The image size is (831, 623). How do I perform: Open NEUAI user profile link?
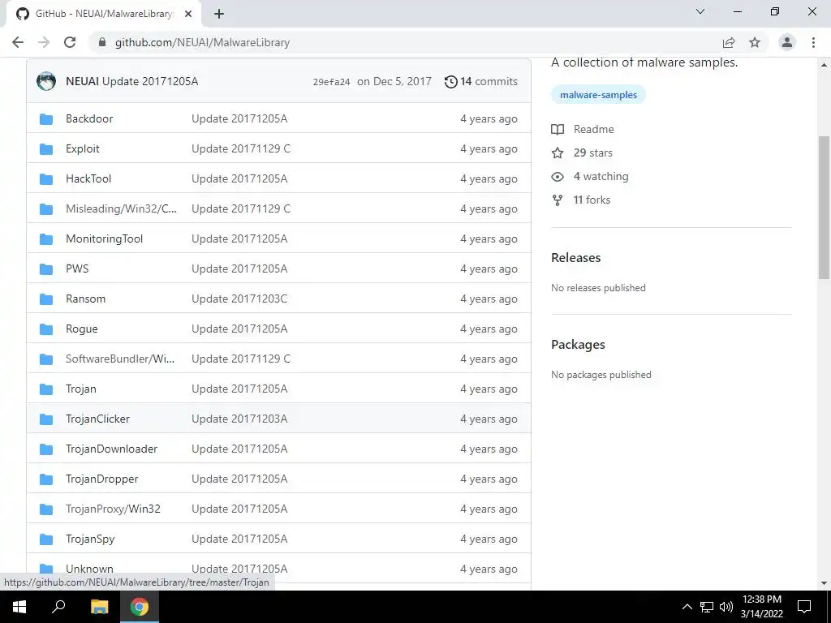(x=82, y=82)
